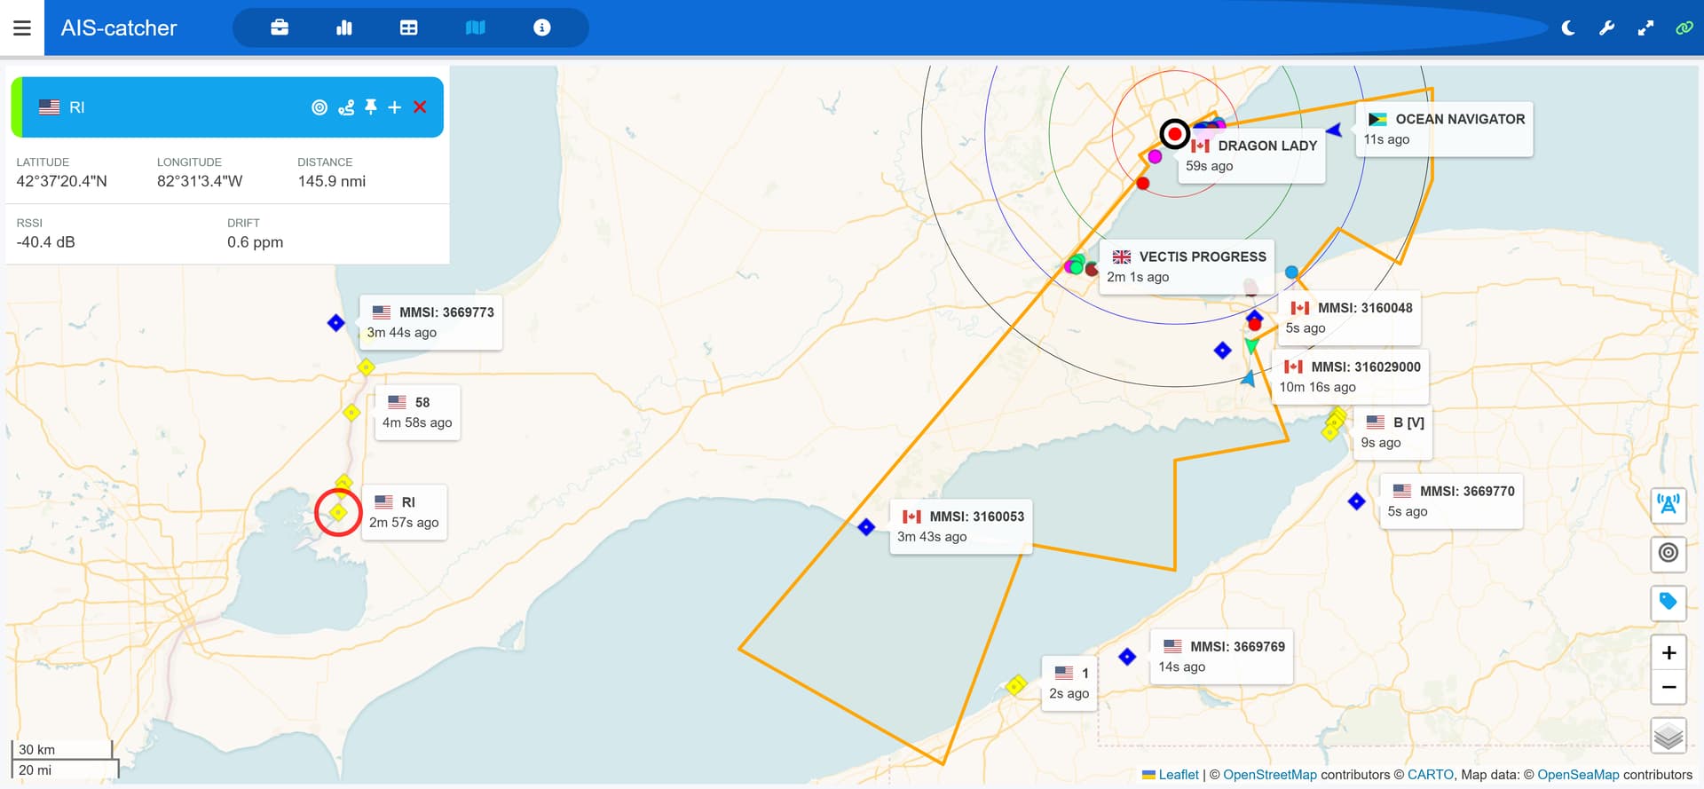The image size is (1704, 789).
Task: Open the info about tab
Action: (541, 28)
